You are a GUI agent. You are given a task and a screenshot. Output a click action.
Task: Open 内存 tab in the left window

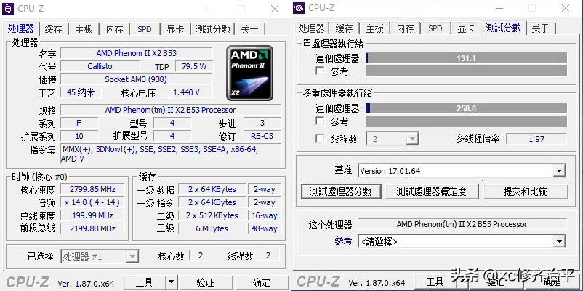[115, 29]
